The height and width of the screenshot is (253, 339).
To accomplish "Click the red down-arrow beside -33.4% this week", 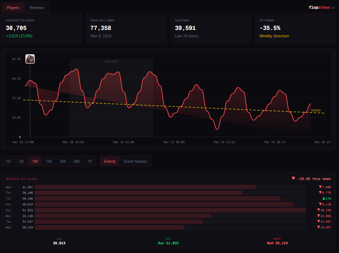I will coord(293,178).
